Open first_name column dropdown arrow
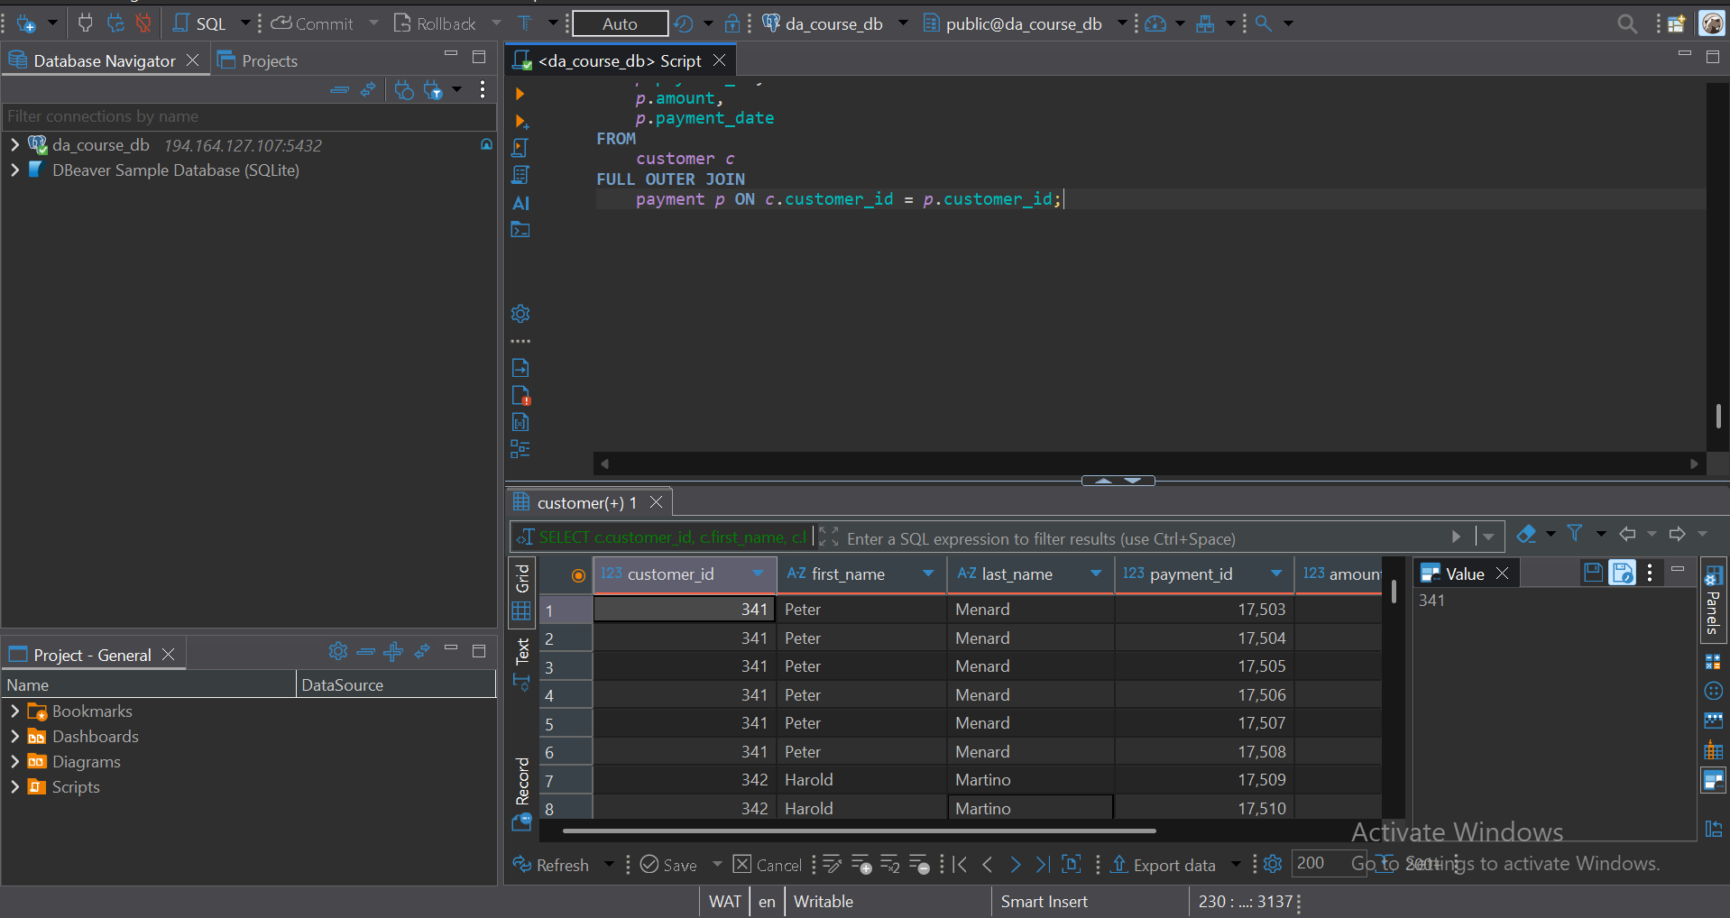The width and height of the screenshot is (1730, 918). coord(928,574)
